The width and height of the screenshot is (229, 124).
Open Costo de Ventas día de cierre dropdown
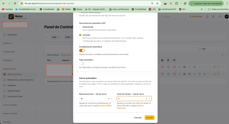[x=134, y=99]
